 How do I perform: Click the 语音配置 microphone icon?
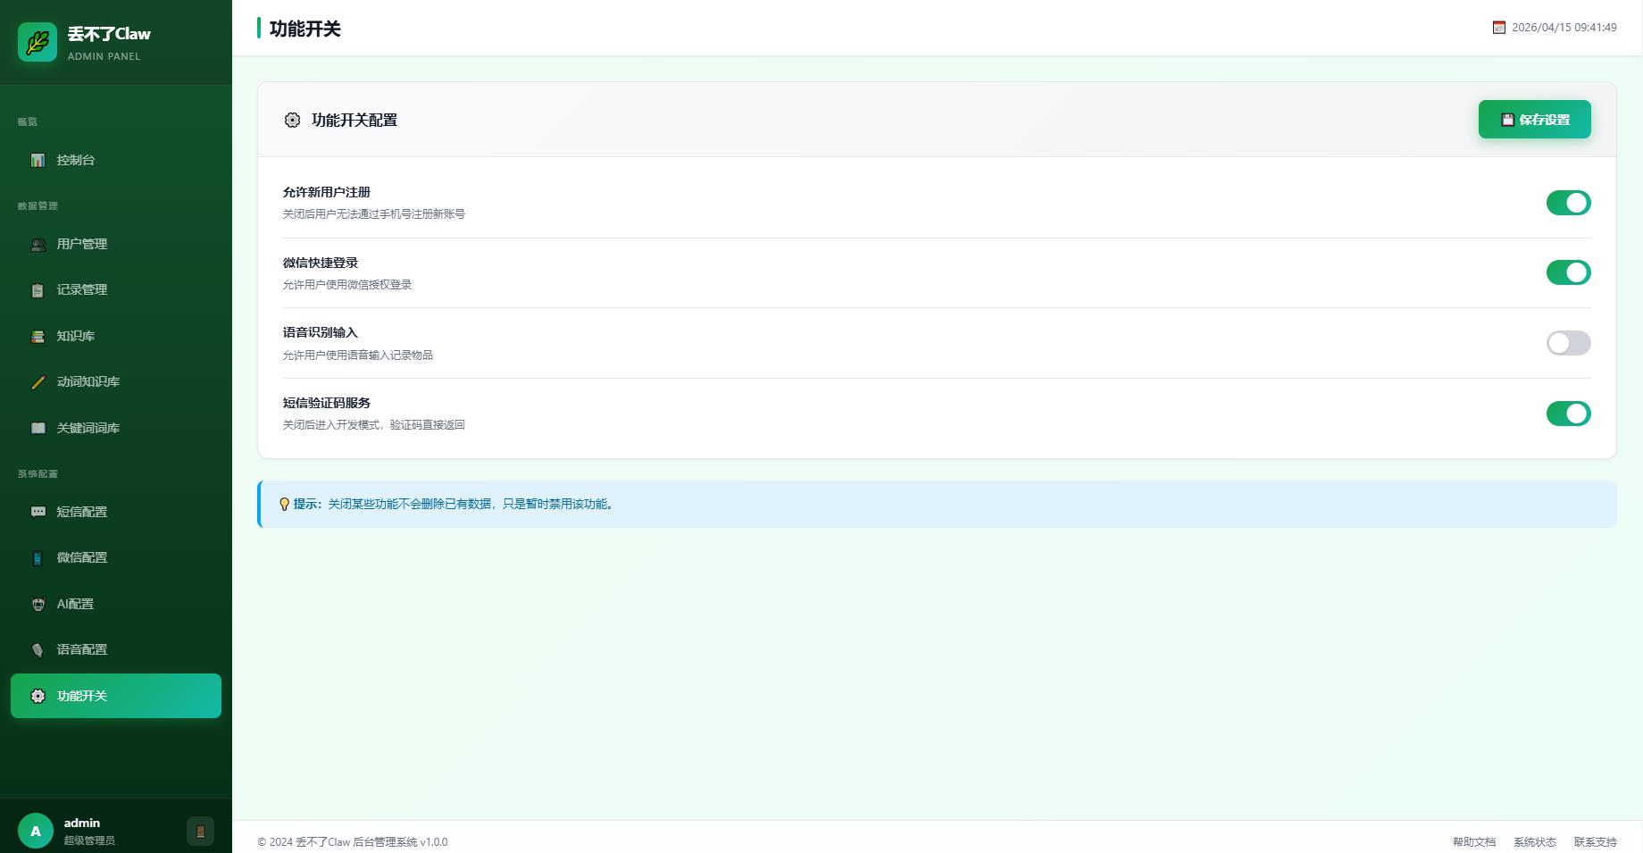coord(38,650)
